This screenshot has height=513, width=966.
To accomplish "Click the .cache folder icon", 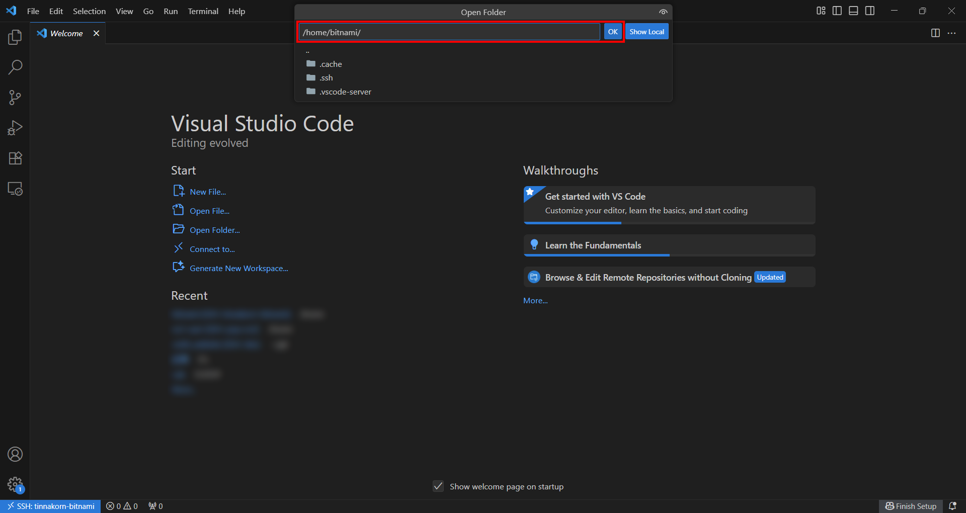I will [311, 64].
